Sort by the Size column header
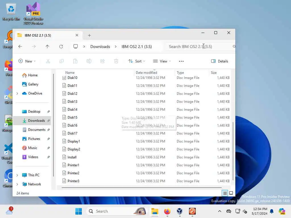 214,73
